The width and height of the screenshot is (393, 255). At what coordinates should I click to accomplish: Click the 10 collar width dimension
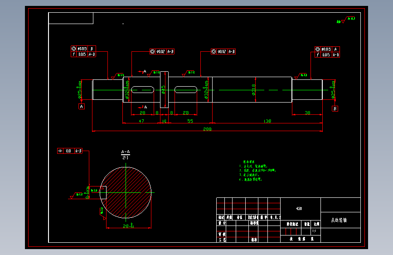164,121
